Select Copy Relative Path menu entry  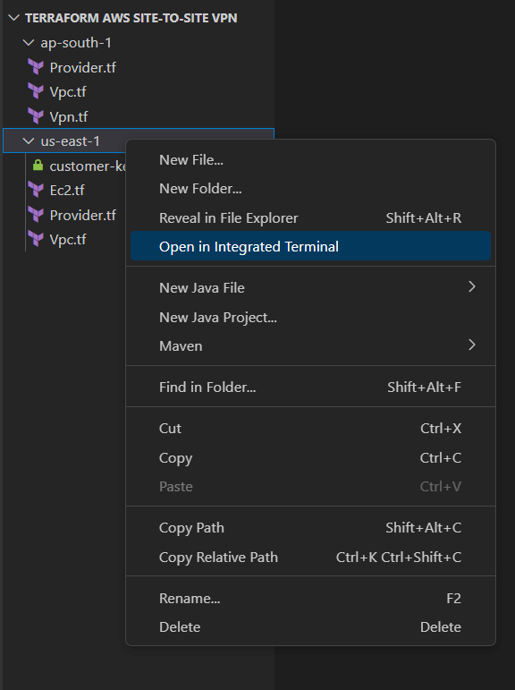[310, 558]
